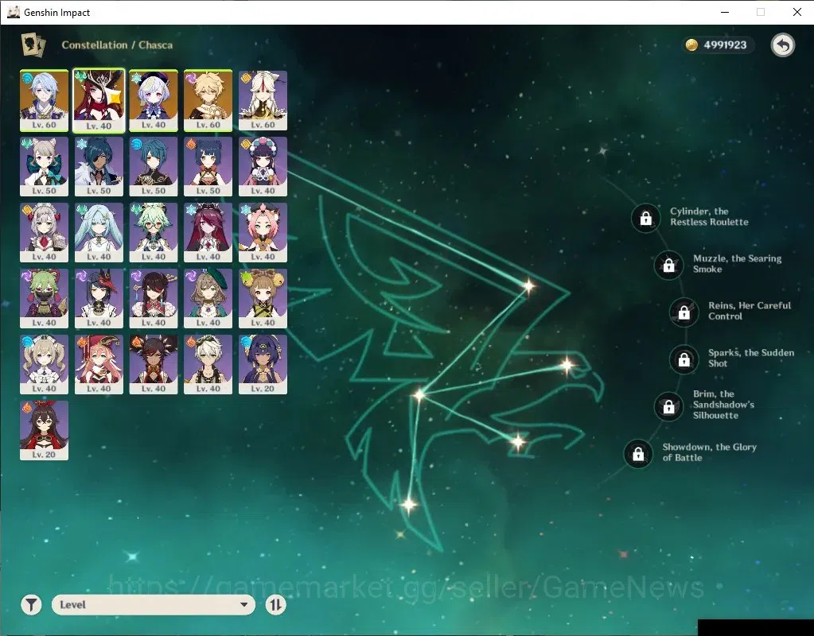The width and height of the screenshot is (814, 636).
Task: Select Ayato's Lv. 60 portrait
Action: 44,101
